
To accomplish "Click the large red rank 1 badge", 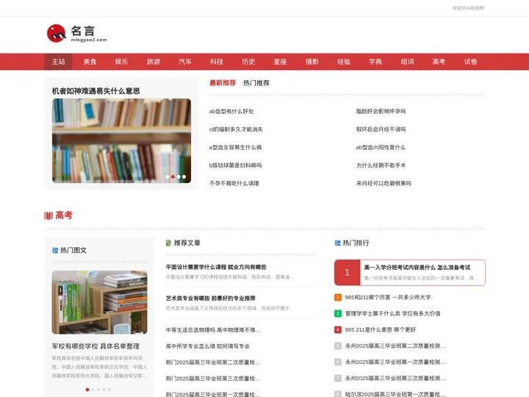I will (347, 273).
